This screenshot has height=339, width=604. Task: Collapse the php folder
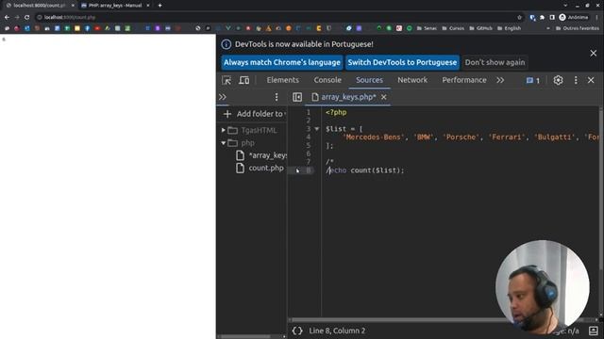[x=223, y=143]
